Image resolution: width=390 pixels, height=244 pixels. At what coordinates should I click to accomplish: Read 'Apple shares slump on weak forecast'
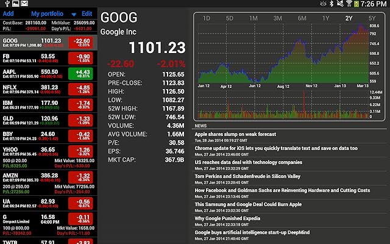point(235,134)
